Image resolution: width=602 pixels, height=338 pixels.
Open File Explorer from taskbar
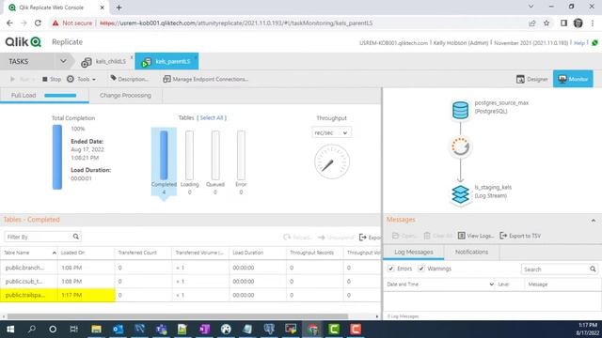(96, 330)
